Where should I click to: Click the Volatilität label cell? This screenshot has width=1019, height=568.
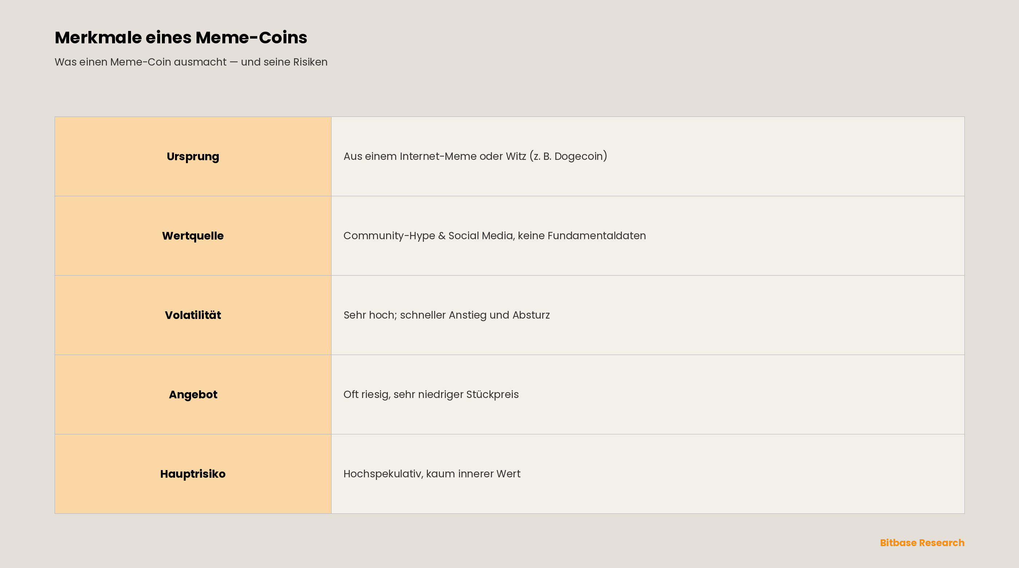click(193, 315)
